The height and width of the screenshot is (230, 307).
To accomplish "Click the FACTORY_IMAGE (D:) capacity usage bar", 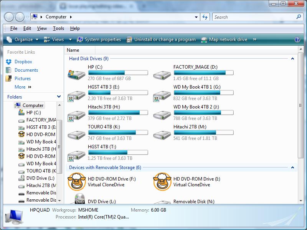I will [204, 73].
